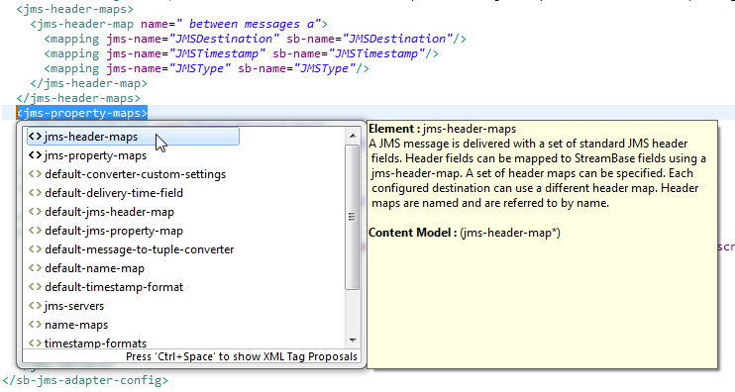735x392 pixels.
Task: Click proposal list scrollbar up arrow
Action: (x=353, y=136)
